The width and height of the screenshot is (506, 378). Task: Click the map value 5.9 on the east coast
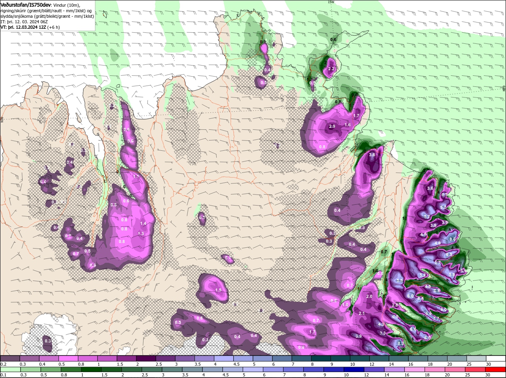point(451,274)
